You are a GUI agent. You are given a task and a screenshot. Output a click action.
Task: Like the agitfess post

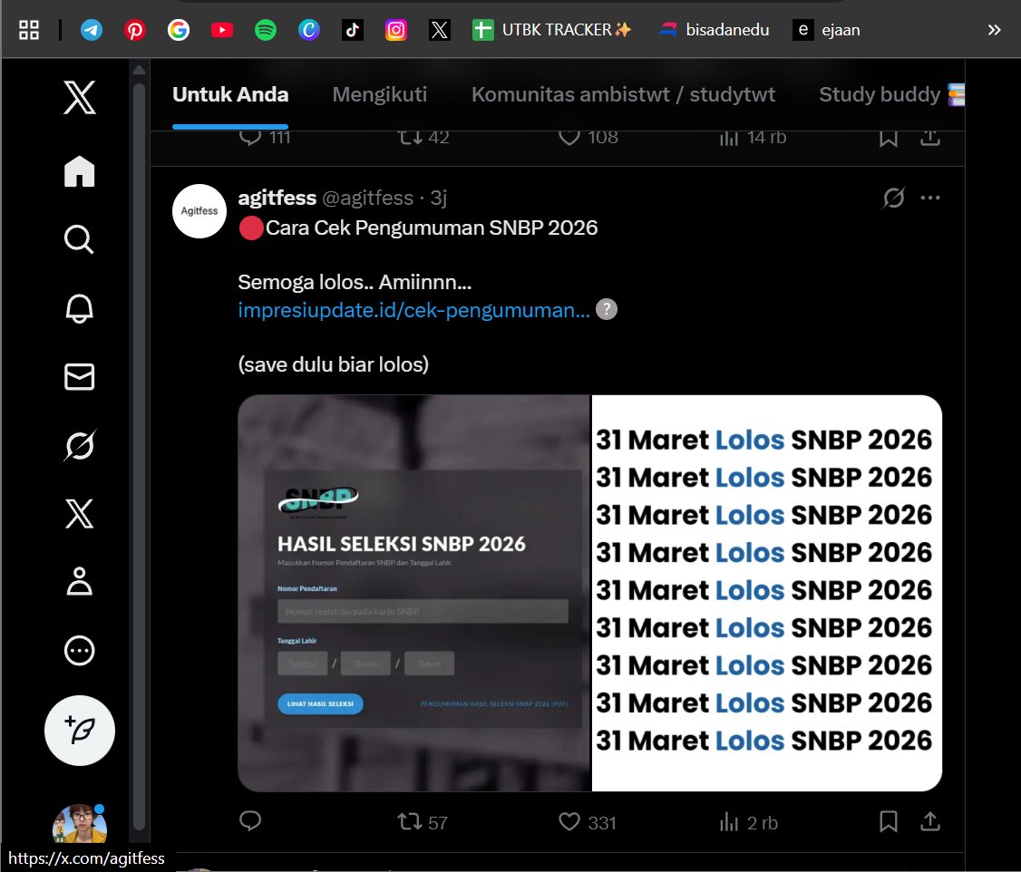pyautogui.click(x=569, y=822)
